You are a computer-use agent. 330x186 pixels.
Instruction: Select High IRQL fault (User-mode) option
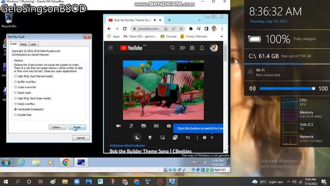(32, 98)
